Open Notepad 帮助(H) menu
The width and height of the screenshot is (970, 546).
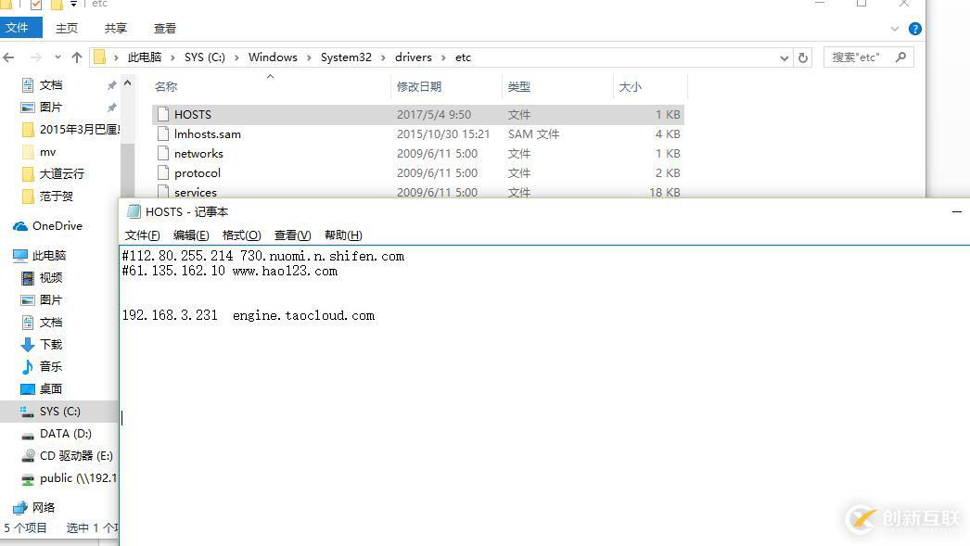coord(343,235)
